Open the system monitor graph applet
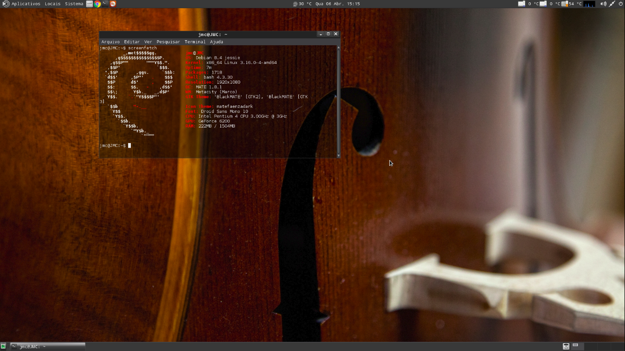 pos(589,4)
